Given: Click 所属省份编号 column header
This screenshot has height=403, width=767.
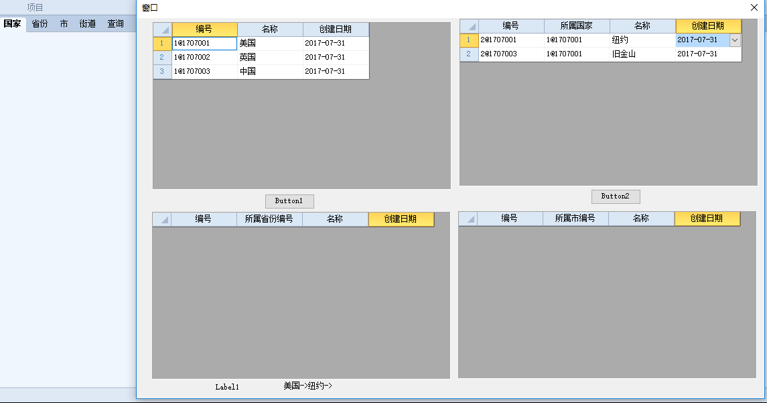Looking at the screenshot, I should click(x=269, y=219).
